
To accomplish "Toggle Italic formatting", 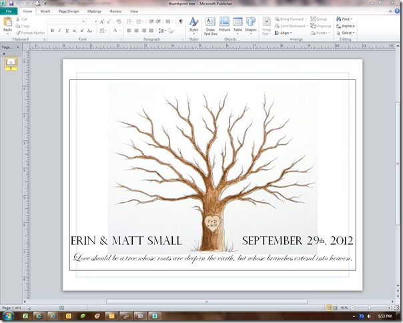I will 59,31.
